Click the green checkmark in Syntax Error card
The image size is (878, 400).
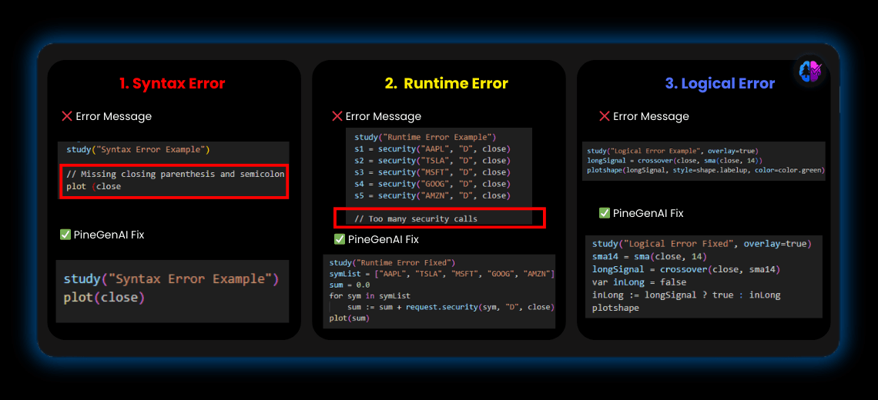click(65, 235)
